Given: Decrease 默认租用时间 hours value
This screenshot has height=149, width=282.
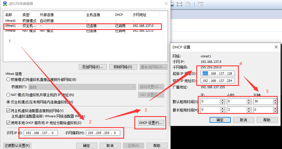Looking at the screenshot, I should [249, 103].
